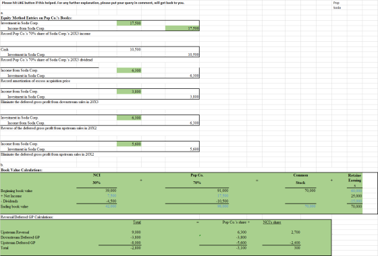Select the Equity Method Entries heading cell
Screen dimensions: 378x256
[x=36, y=18]
